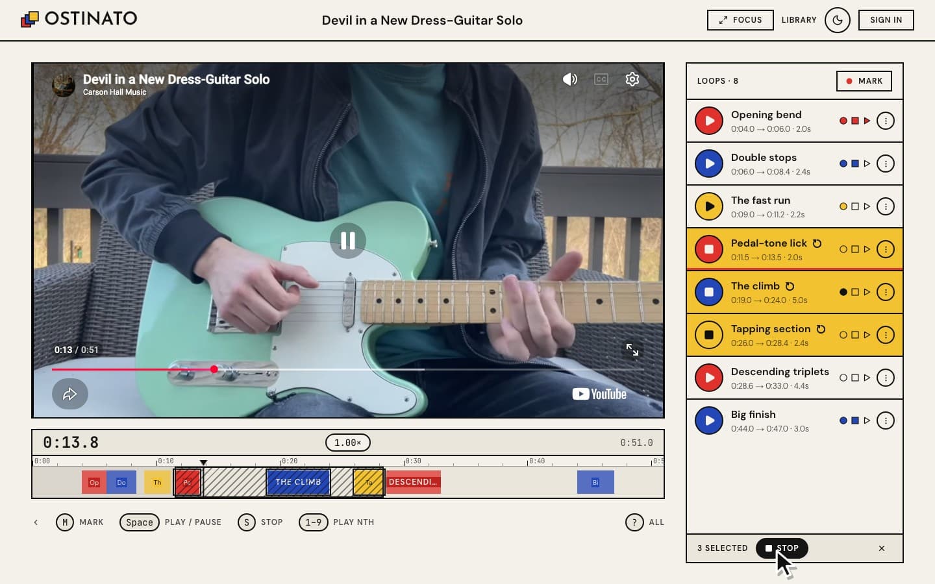The width and height of the screenshot is (935, 584).
Task: Enter fullscreen on the video
Action: (x=632, y=350)
